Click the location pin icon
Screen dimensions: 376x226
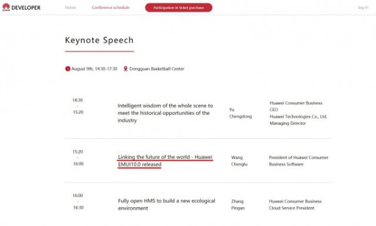click(125, 68)
